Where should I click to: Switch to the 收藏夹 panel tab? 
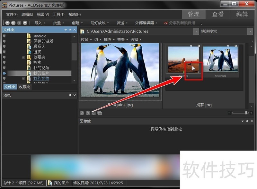coord(25,87)
